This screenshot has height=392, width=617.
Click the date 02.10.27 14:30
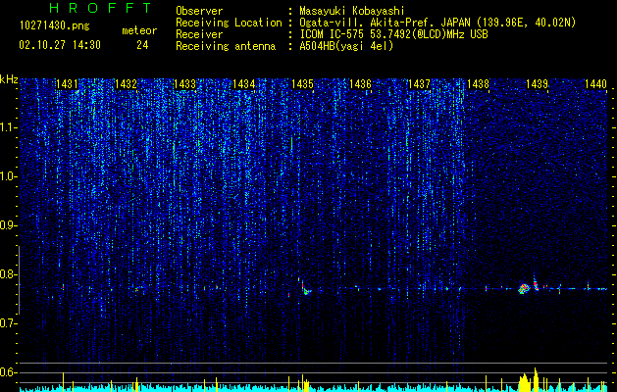[x=60, y=45]
